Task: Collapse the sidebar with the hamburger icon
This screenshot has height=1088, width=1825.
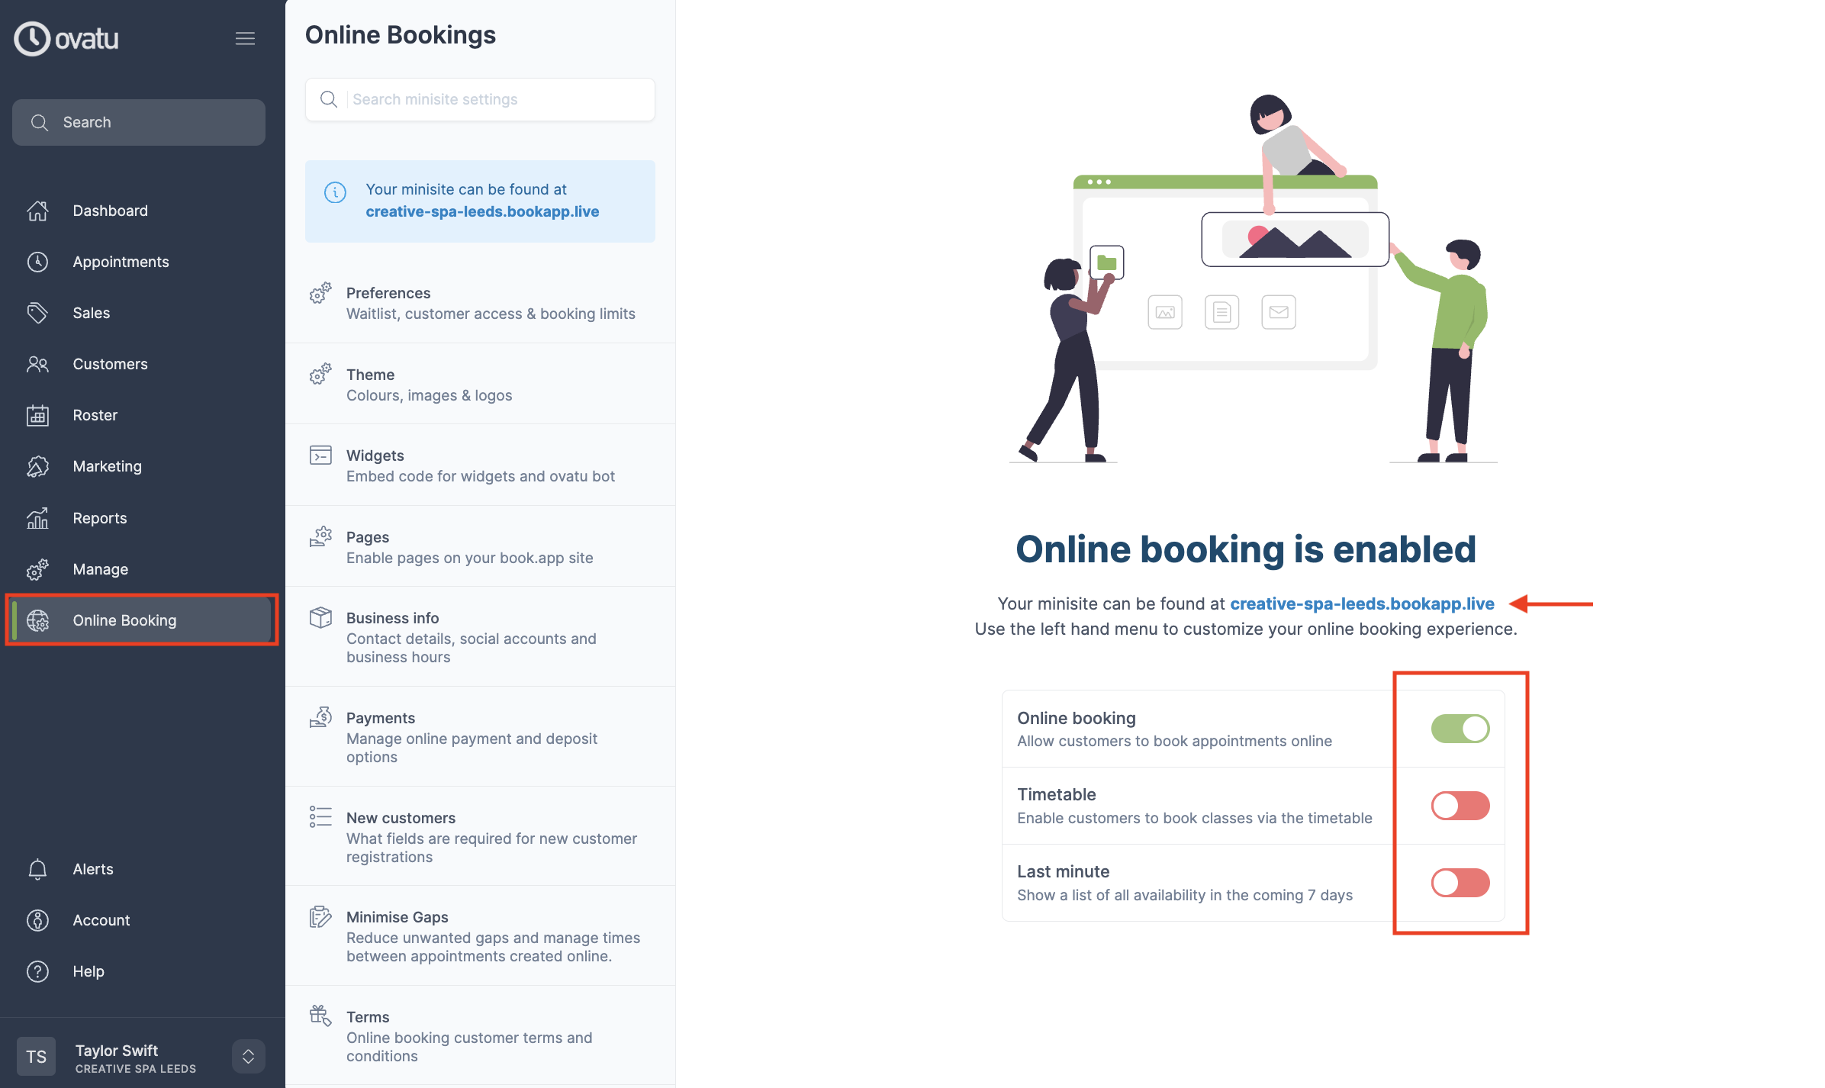Action: [x=245, y=38]
